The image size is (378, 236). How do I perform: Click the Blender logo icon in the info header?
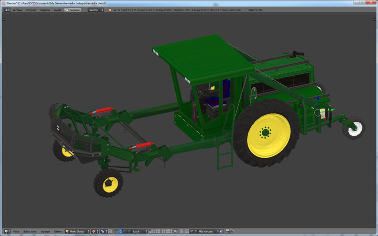tap(110, 9)
